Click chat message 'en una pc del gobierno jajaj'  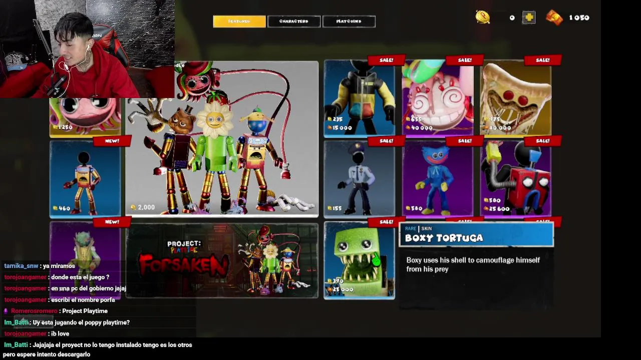89,288
